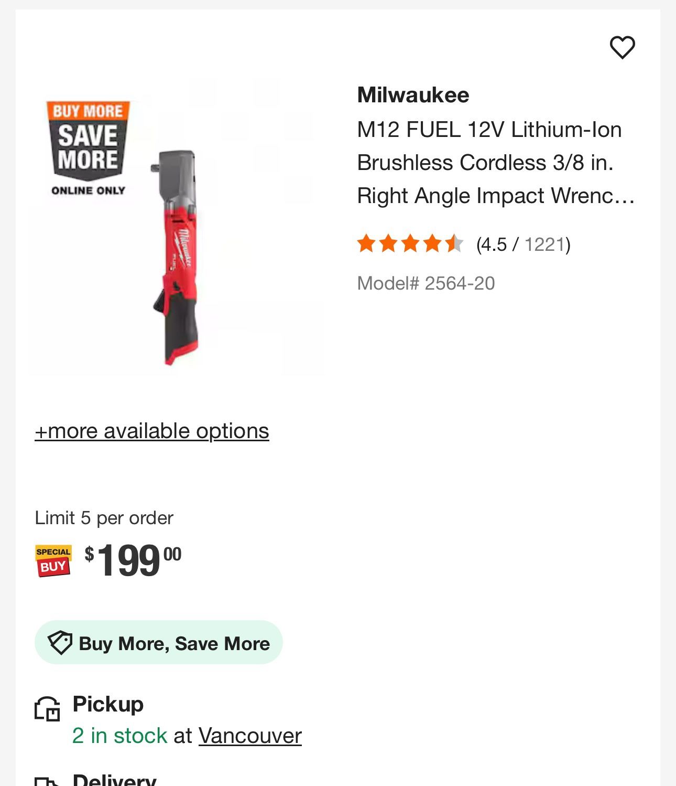Viewport: 676px width, 786px height.
Task: Save product with the heart favorite icon
Action: pyautogui.click(x=622, y=48)
